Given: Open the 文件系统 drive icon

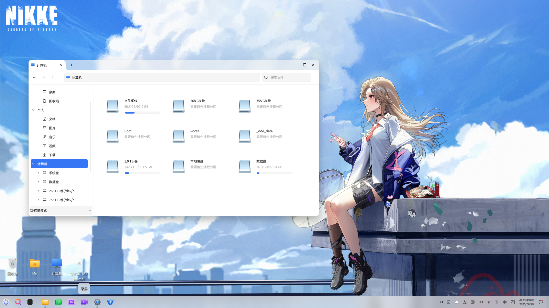Looking at the screenshot, I should coord(112,106).
